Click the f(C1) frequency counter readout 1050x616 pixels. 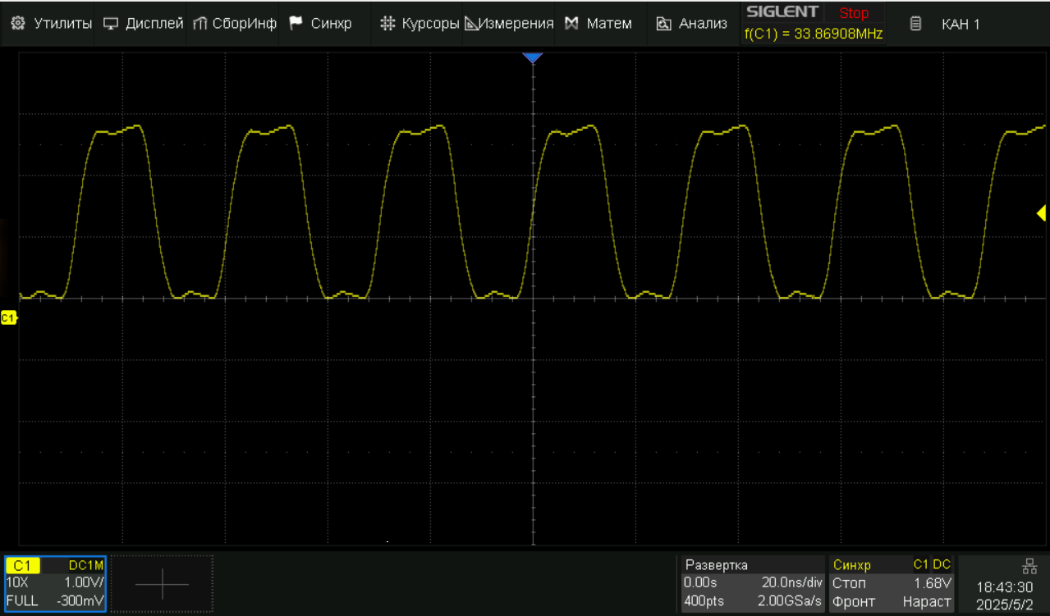click(x=813, y=34)
